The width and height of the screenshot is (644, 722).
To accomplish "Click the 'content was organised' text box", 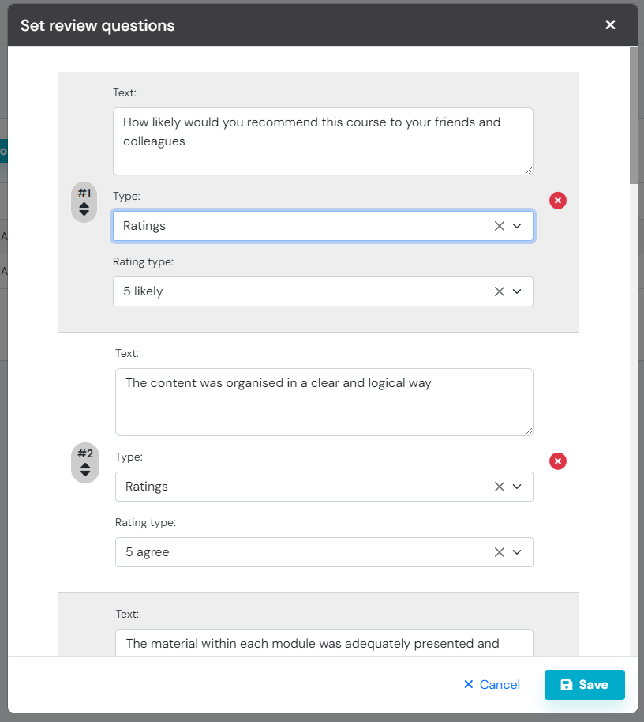I will (x=324, y=401).
